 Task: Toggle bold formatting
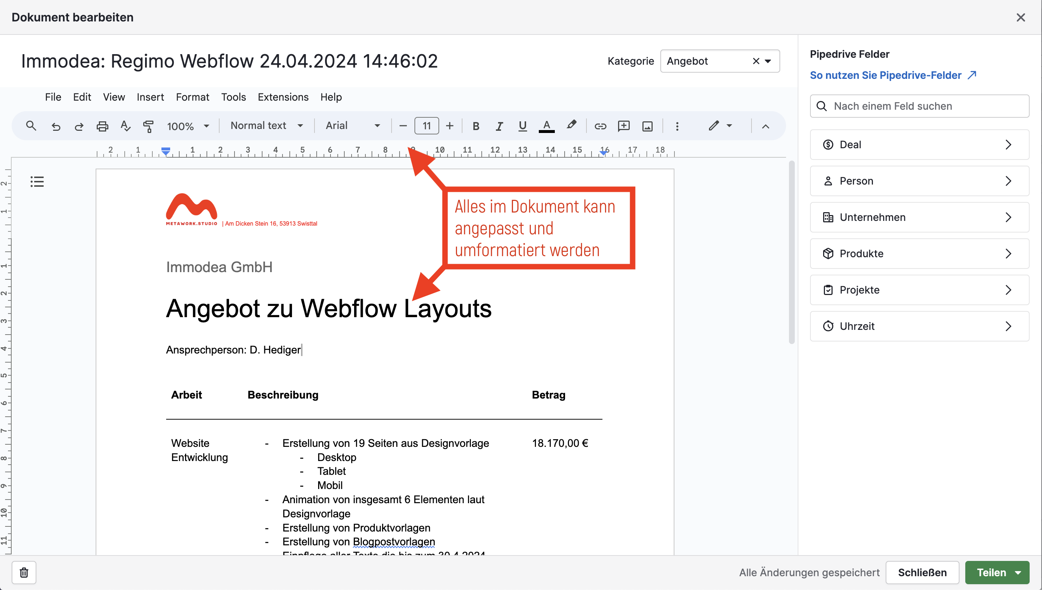[x=476, y=126]
